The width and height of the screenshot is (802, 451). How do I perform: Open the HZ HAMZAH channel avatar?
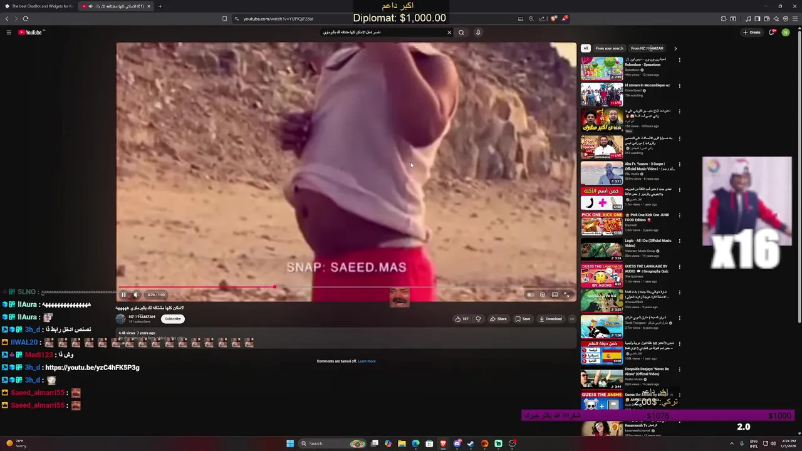[x=120, y=319]
